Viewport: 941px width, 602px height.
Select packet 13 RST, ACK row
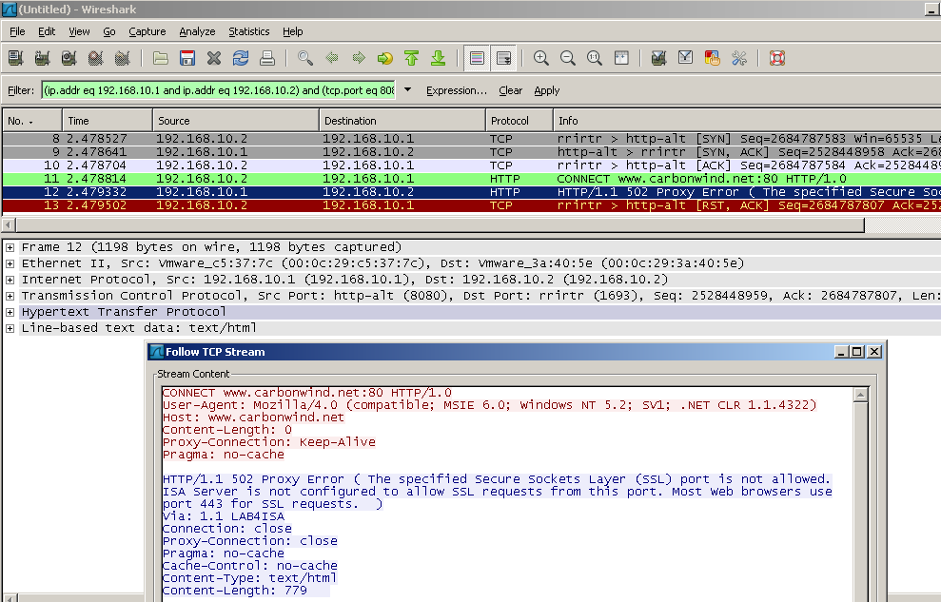pos(472,205)
